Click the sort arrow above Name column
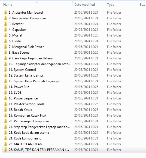Image resolution: width=146 pixels, height=158 pixels. click(37, 2)
